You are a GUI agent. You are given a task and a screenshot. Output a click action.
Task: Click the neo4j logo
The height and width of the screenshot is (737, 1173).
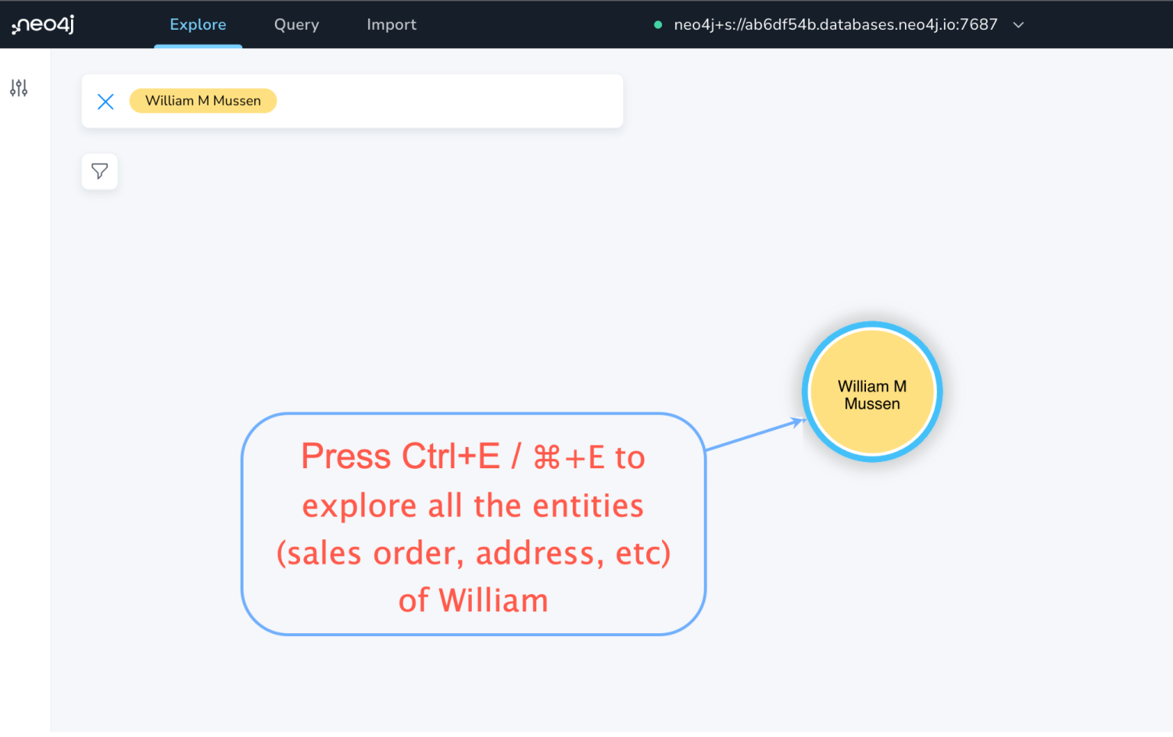tap(42, 24)
